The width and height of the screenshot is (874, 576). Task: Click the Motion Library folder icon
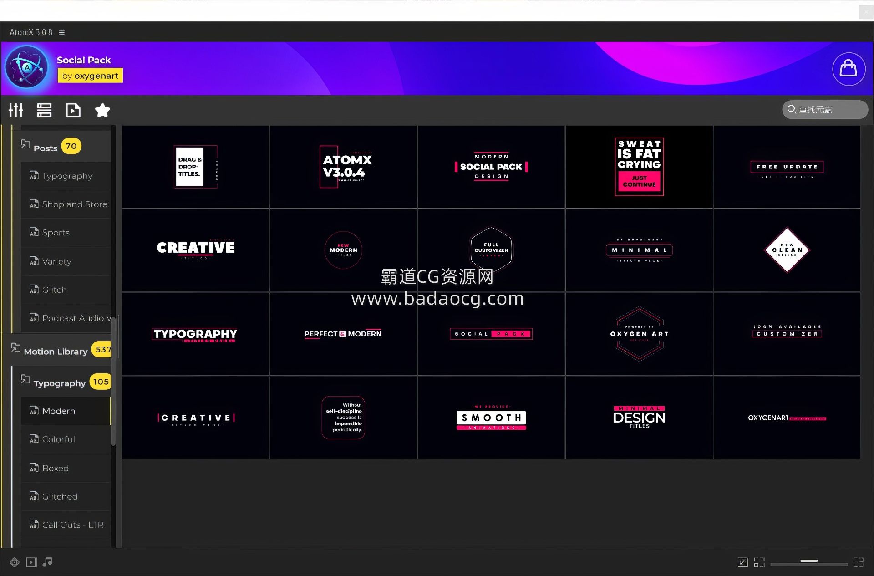click(16, 348)
